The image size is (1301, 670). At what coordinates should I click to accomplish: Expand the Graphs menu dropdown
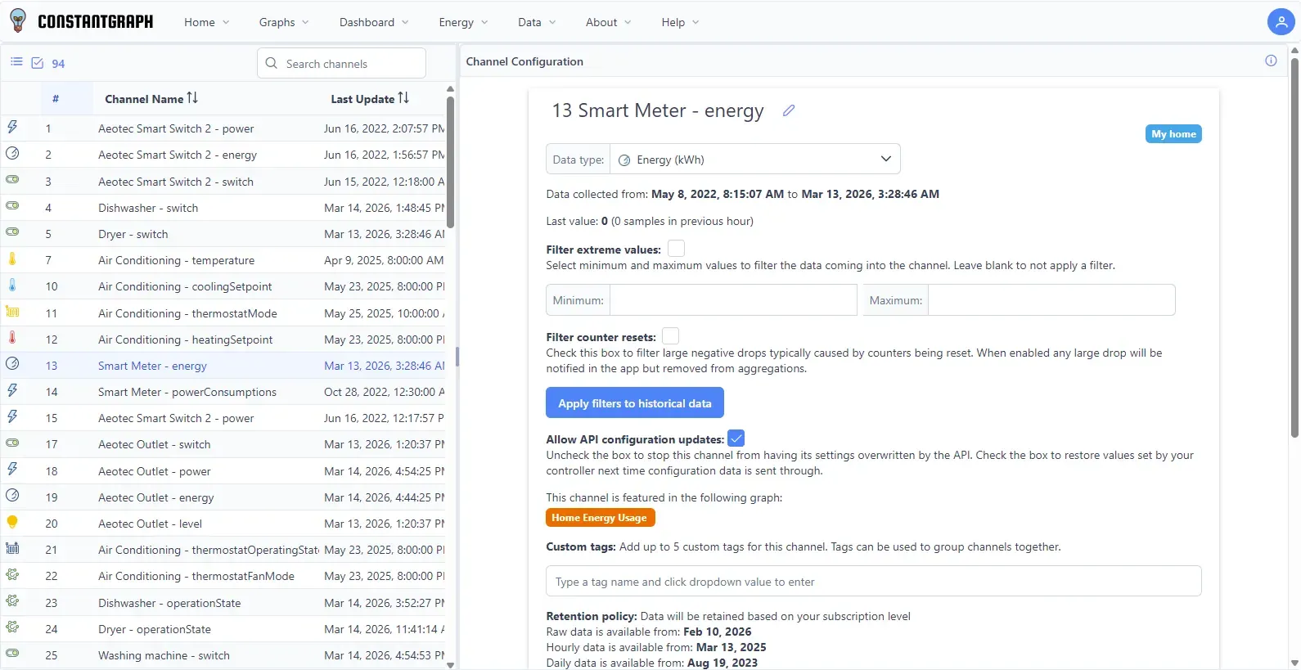point(283,22)
